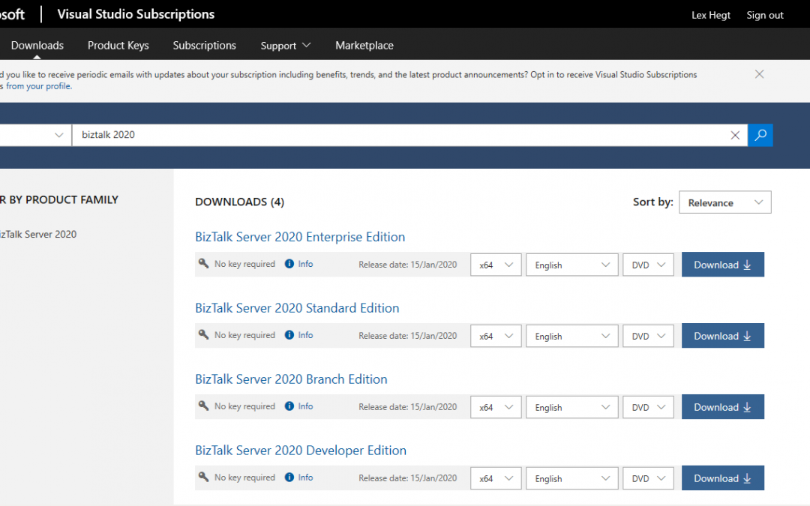Click the Lex Hegt user name
The height and width of the screenshot is (506, 810).
(711, 15)
